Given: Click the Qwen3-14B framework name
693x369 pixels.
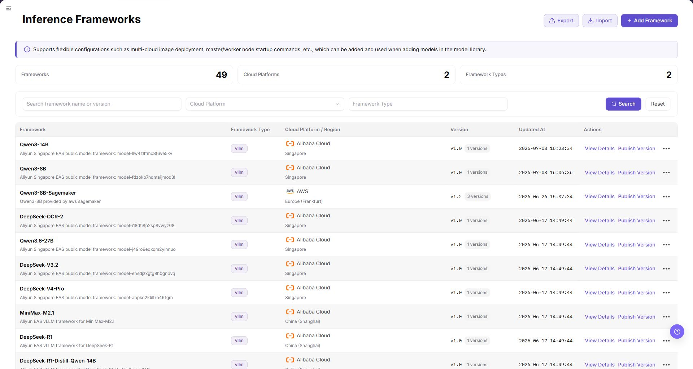Looking at the screenshot, I should pyautogui.click(x=34, y=145).
